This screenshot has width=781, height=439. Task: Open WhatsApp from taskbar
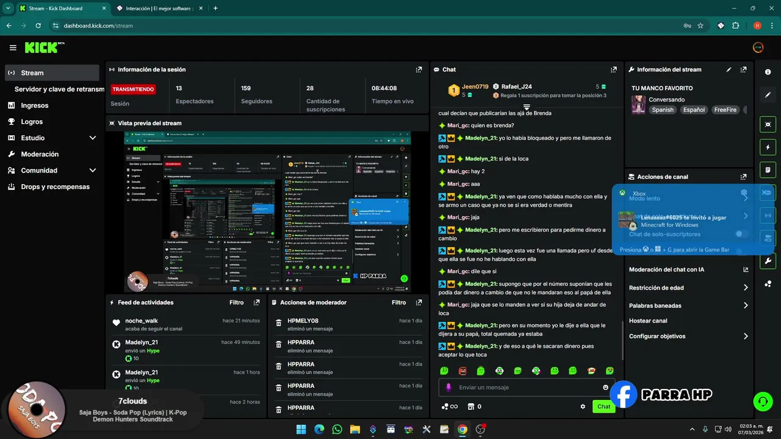click(337, 429)
